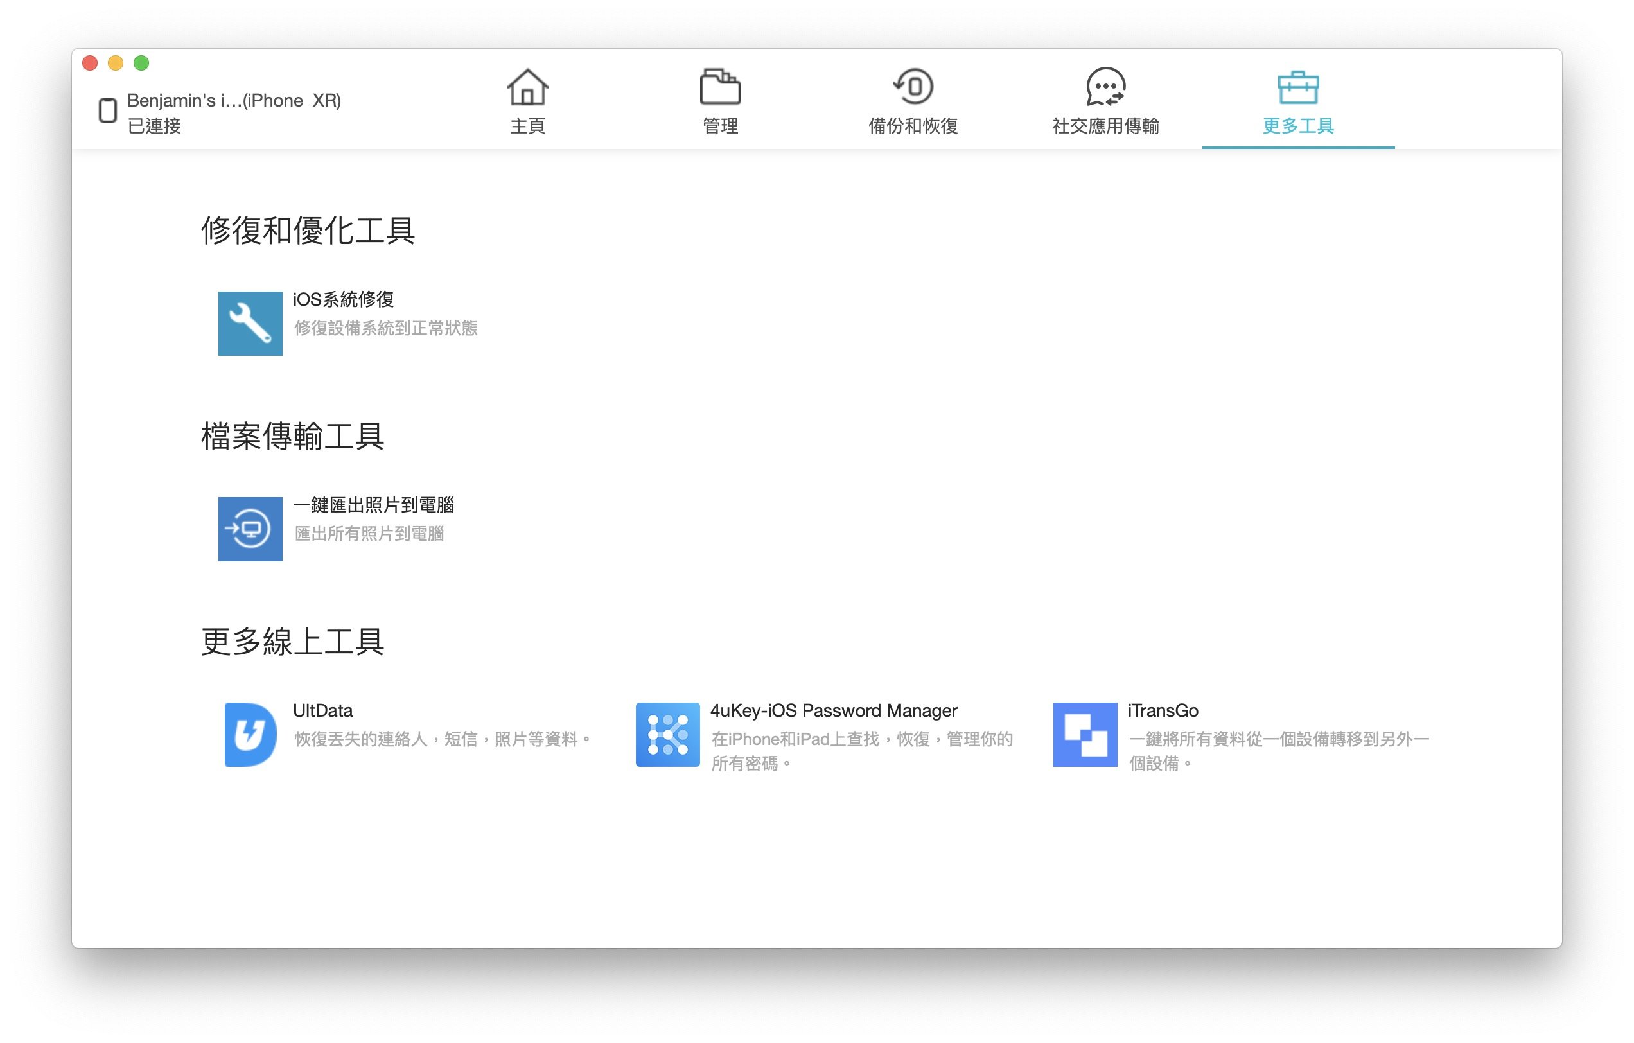
Task: Open the UltData title link
Action: coord(322,710)
